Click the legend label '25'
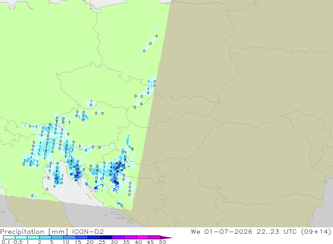Screen dimensions: 333x244 [102, 242]
